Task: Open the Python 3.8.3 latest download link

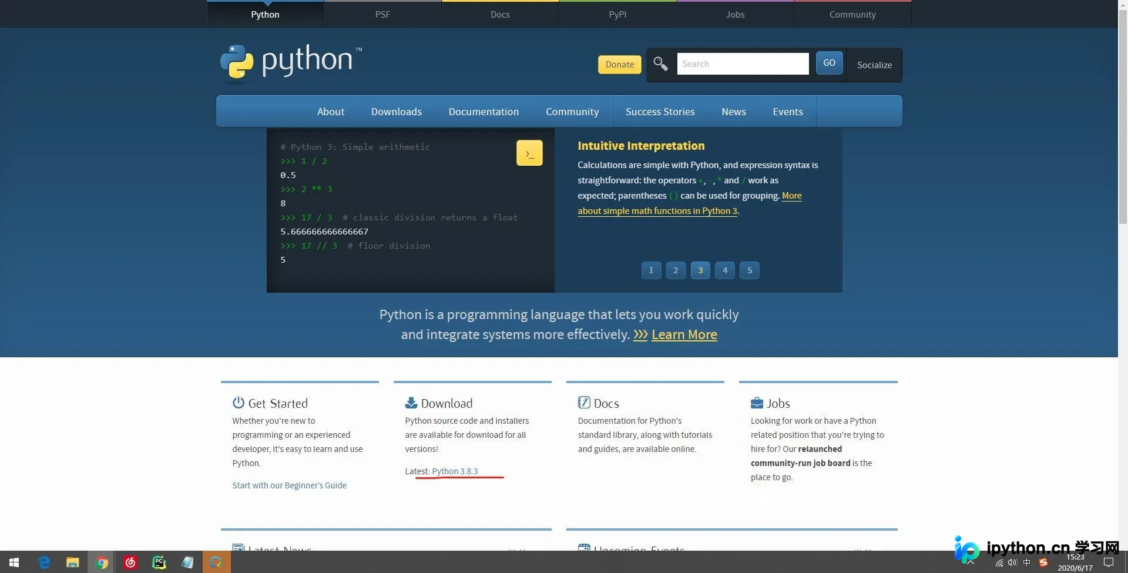Action: 455,471
